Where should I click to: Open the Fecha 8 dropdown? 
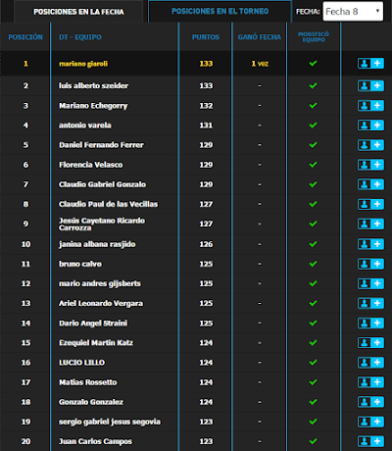(x=353, y=12)
